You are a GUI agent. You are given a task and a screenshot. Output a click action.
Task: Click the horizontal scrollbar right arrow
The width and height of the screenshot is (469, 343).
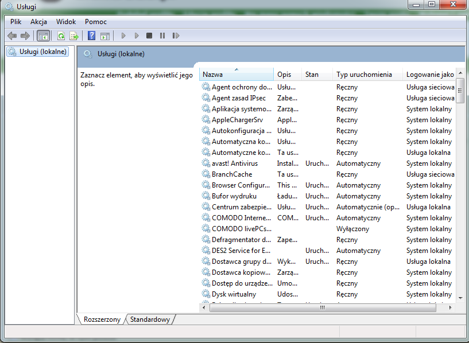coord(451,307)
